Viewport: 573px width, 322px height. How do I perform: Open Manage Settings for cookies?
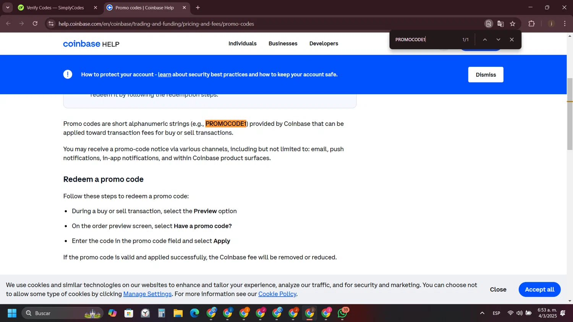pos(147,294)
